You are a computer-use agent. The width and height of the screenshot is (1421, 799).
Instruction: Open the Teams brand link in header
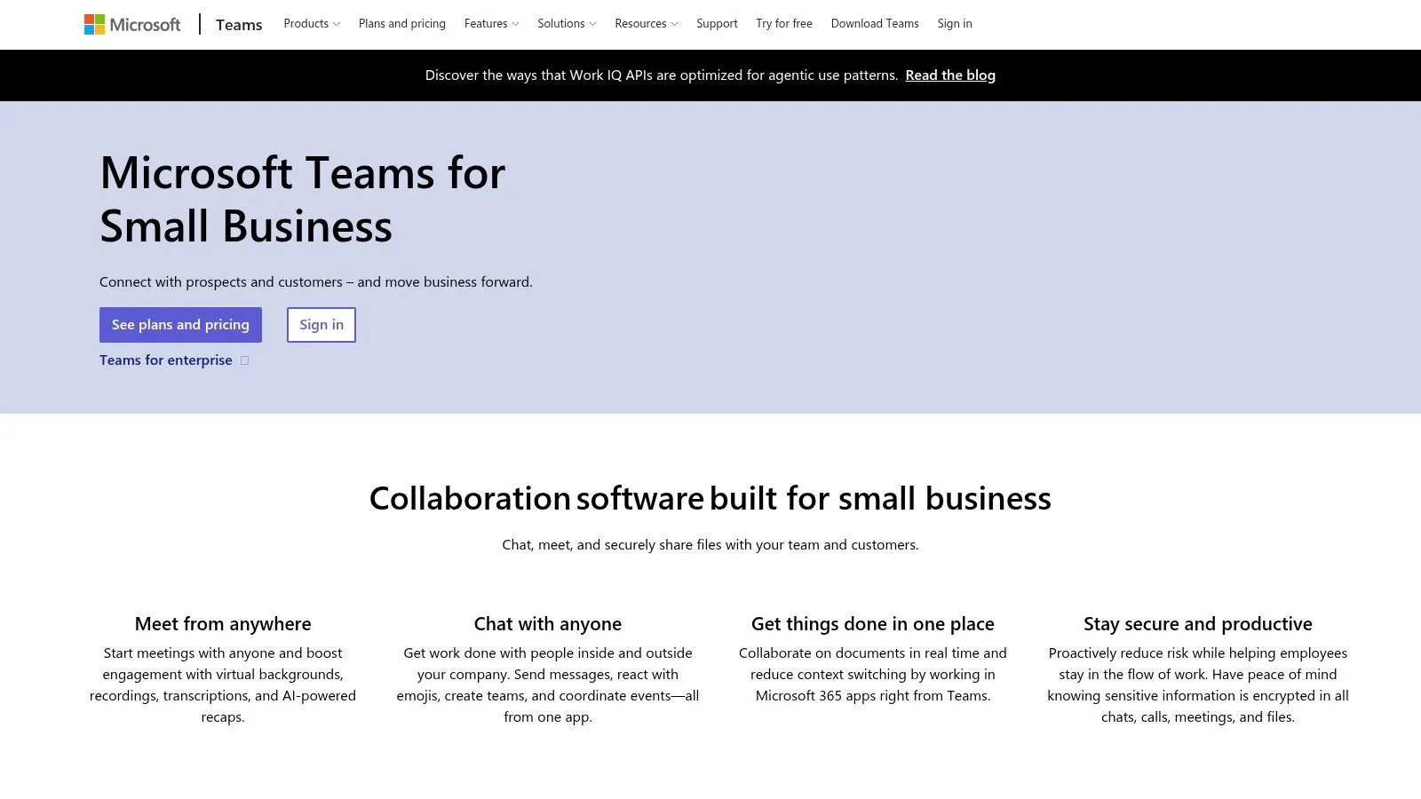click(239, 24)
